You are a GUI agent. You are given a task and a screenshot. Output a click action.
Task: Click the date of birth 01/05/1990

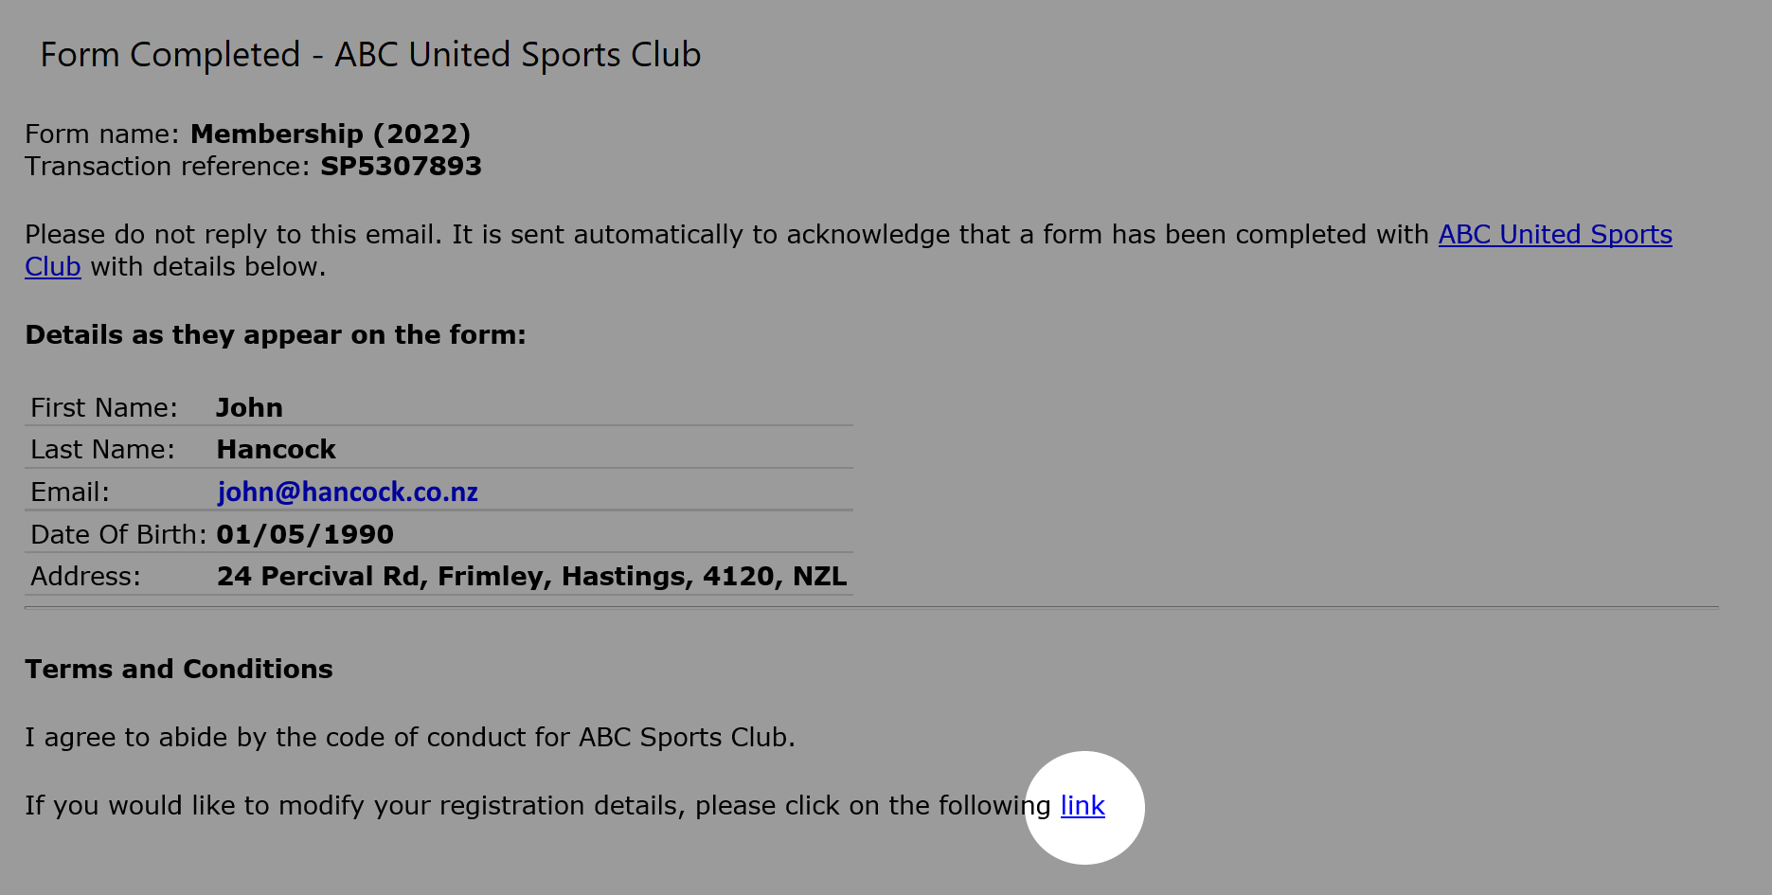[305, 535]
